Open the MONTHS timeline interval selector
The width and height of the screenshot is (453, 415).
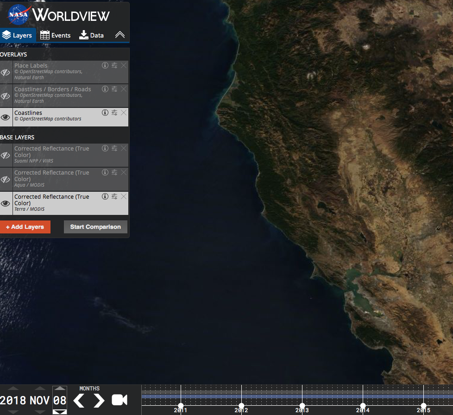coord(89,389)
